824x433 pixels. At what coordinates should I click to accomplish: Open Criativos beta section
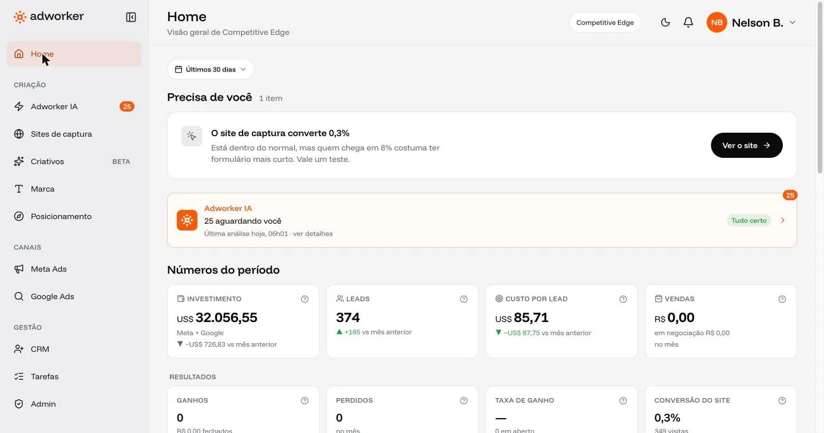(74, 161)
